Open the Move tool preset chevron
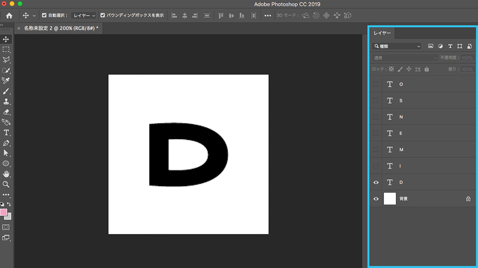The width and height of the screenshot is (478, 268). pyautogui.click(x=34, y=15)
